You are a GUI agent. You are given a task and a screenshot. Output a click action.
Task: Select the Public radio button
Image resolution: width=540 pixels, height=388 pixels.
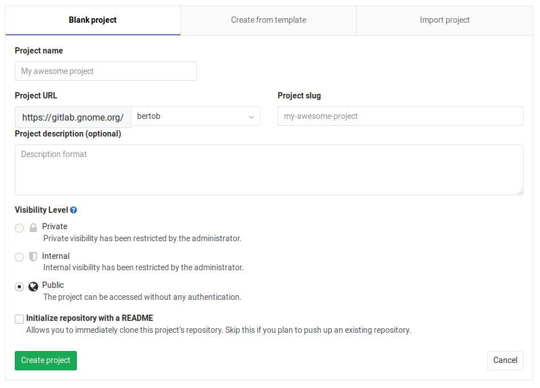pyautogui.click(x=19, y=287)
